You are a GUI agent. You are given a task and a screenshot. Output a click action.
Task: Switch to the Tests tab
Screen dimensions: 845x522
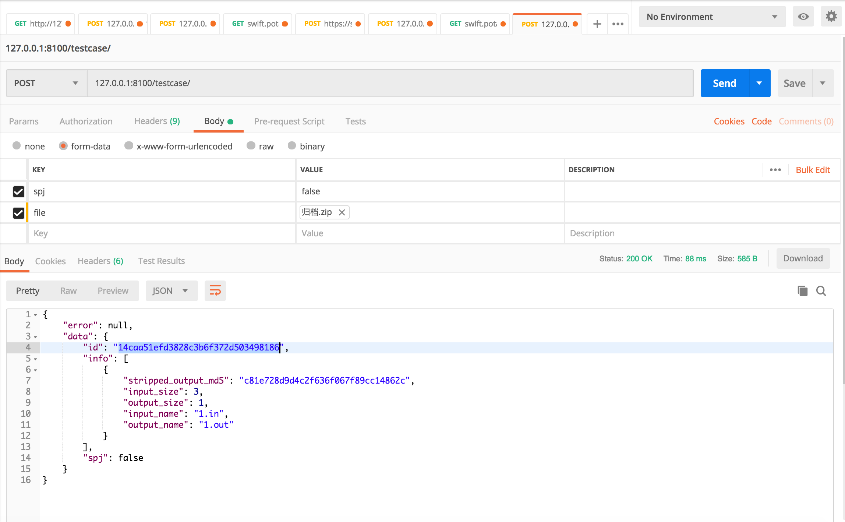pyautogui.click(x=355, y=121)
